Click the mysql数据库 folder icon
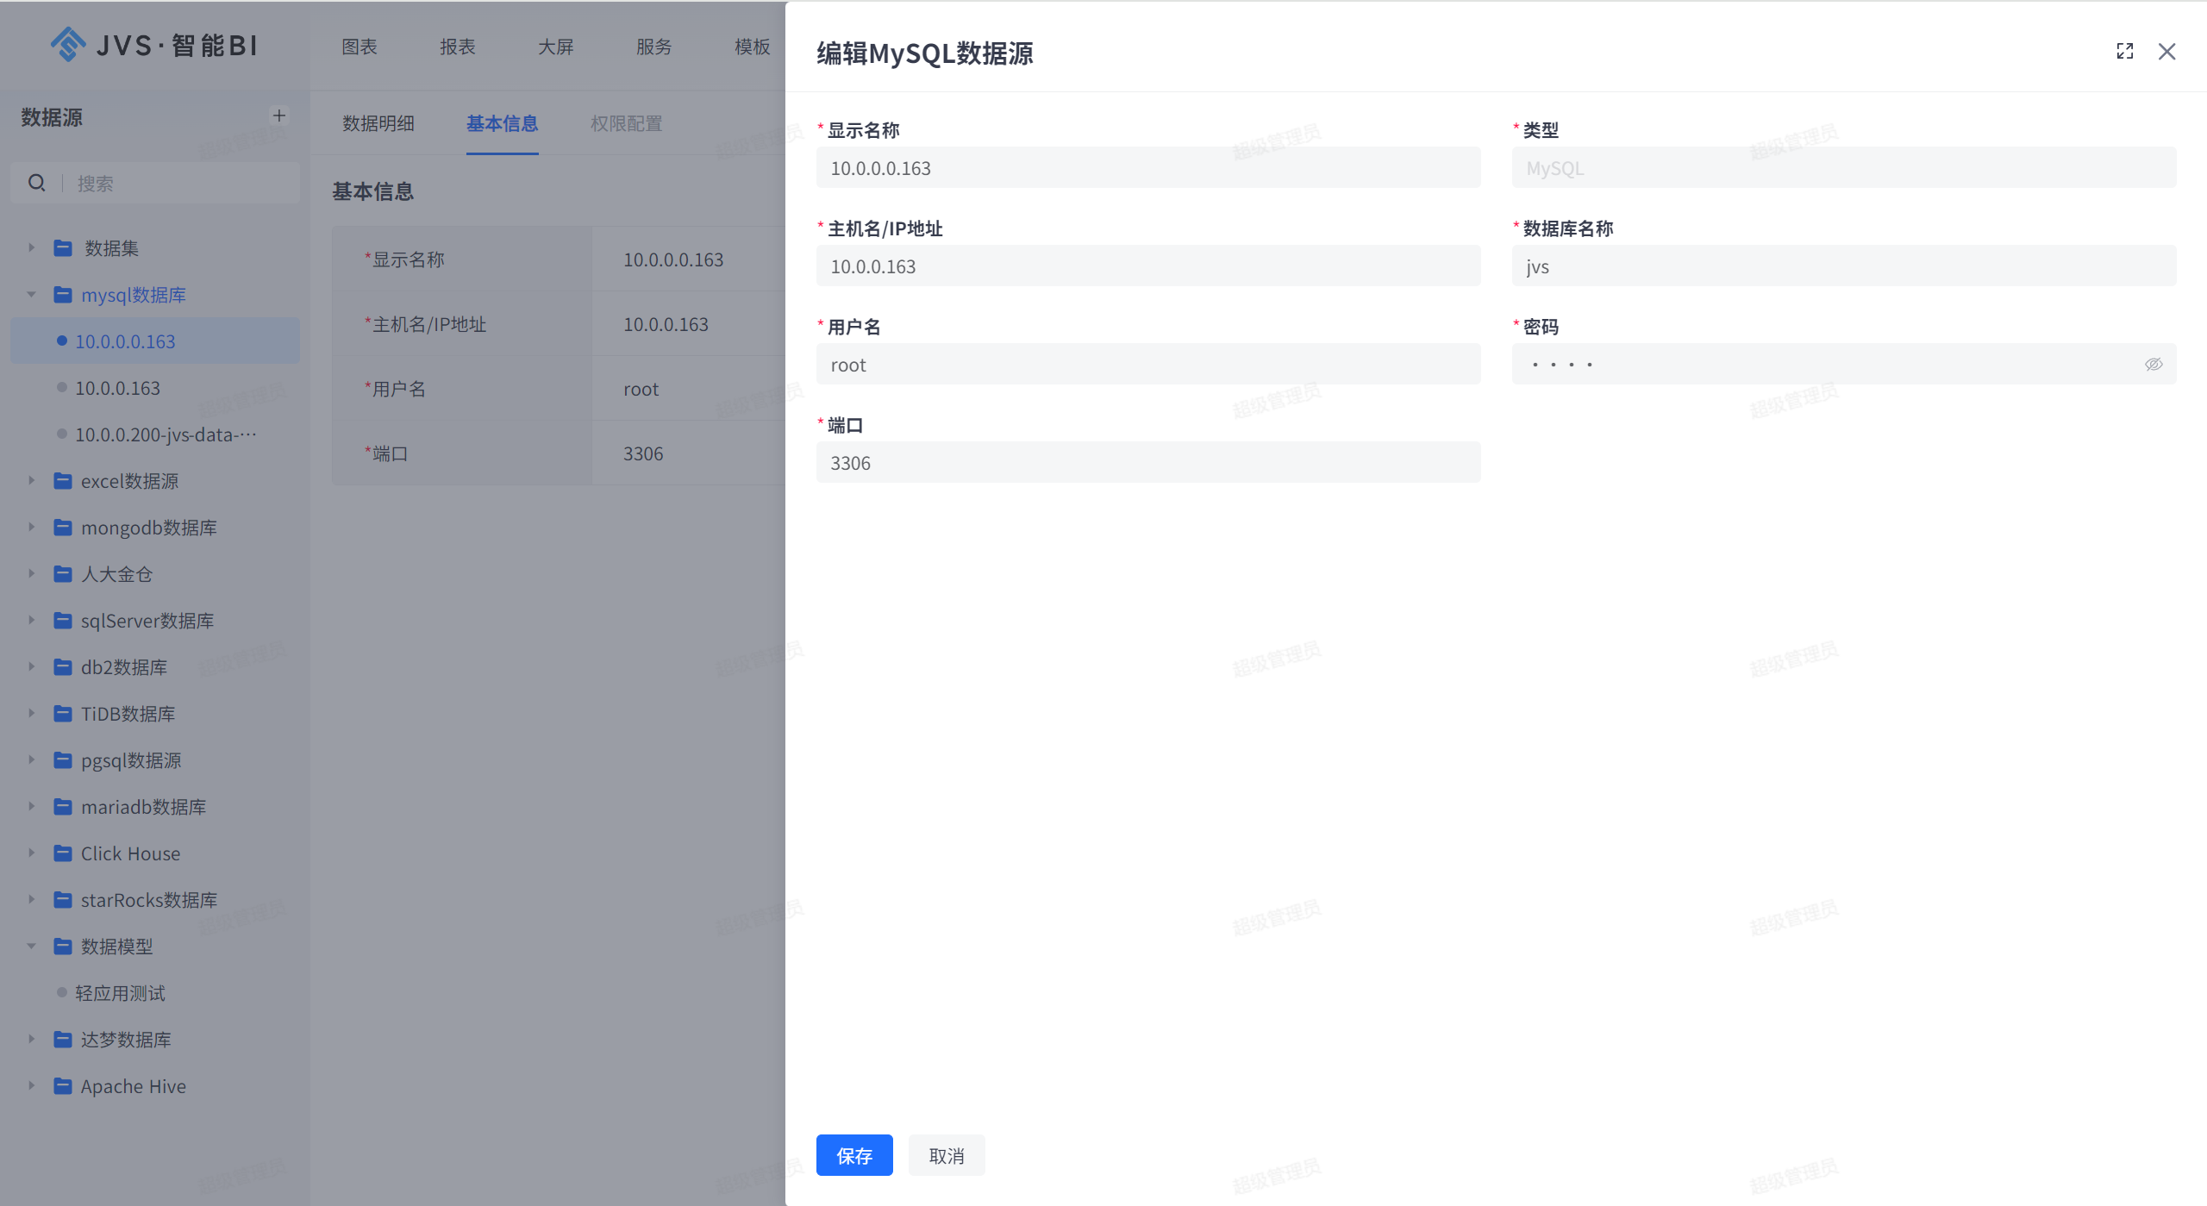This screenshot has width=2207, height=1206. click(x=63, y=295)
